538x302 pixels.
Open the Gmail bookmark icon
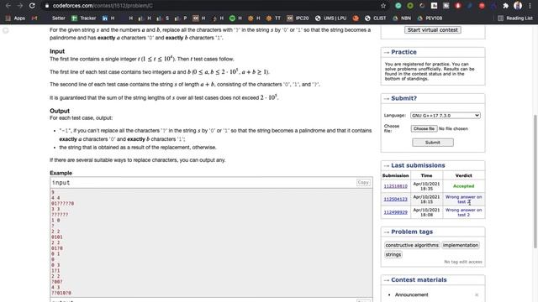click(34, 18)
